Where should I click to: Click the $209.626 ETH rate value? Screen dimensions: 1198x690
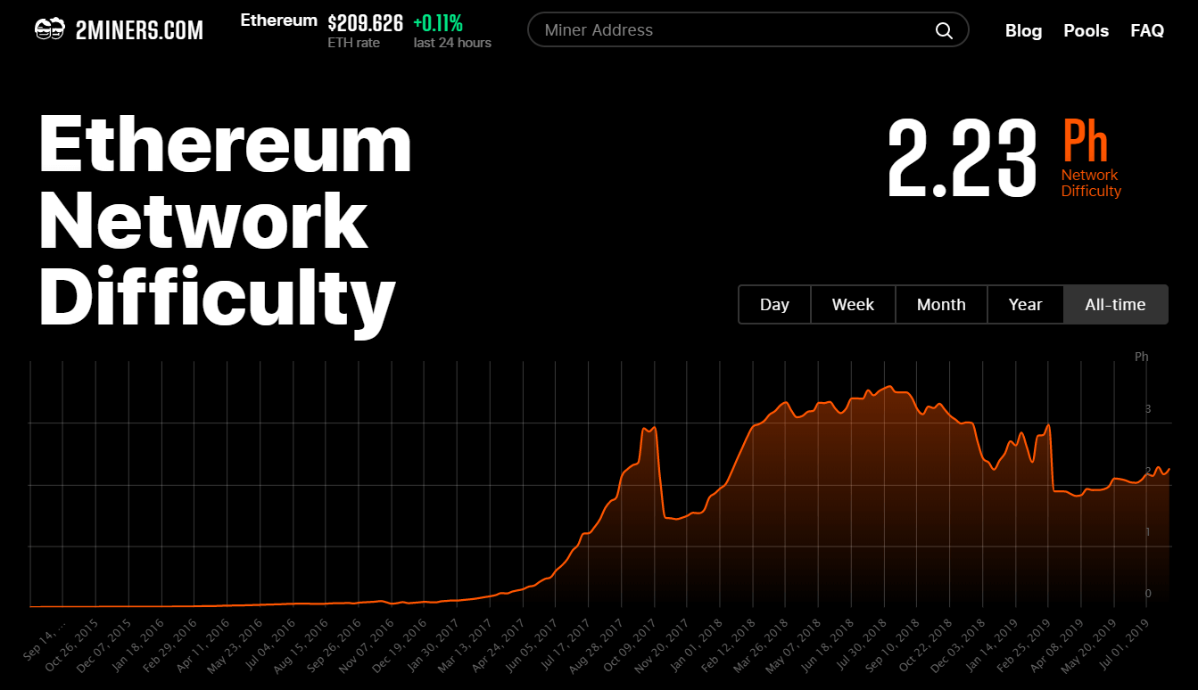[365, 22]
